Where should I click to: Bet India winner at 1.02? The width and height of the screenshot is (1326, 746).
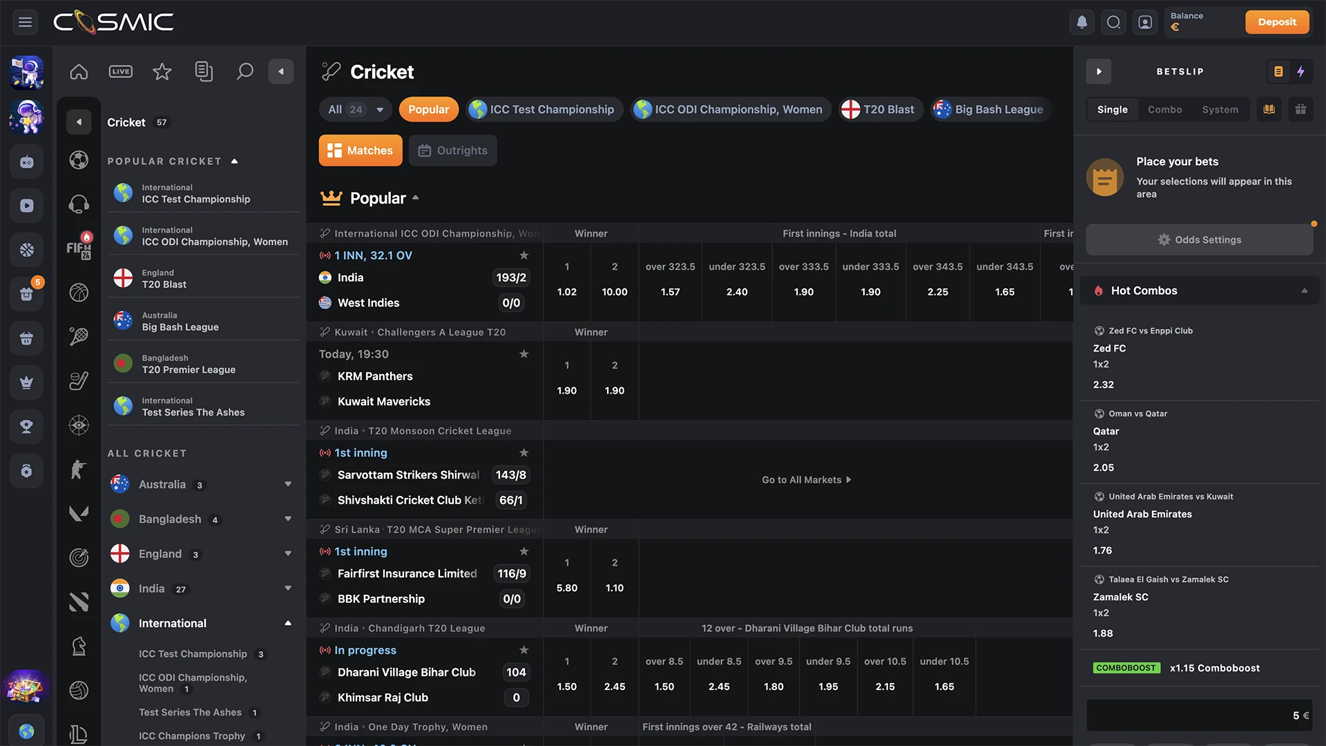tap(567, 282)
